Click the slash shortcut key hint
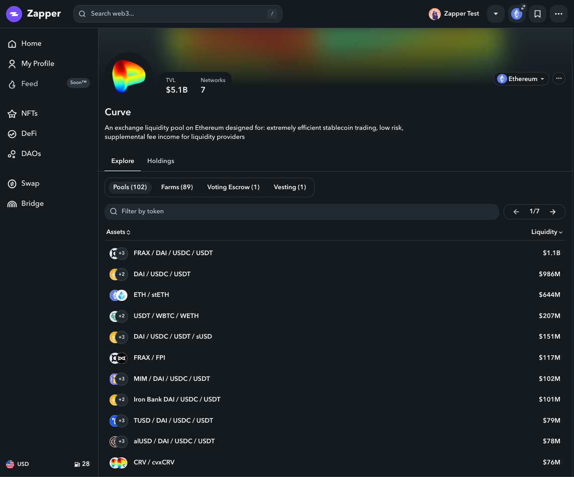 [272, 14]
